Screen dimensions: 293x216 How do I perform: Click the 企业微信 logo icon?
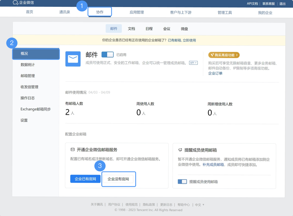pyautogui.click(x=15, y=3)
